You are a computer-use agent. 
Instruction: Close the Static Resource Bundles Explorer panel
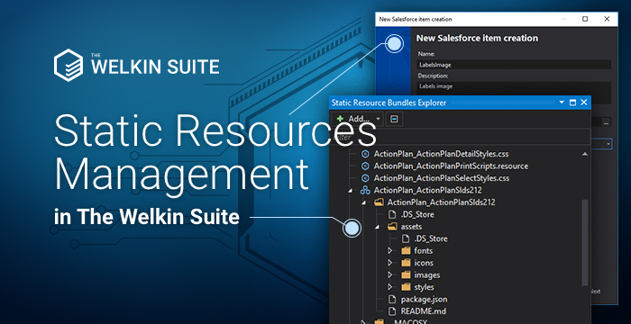[x=584, y=103]
